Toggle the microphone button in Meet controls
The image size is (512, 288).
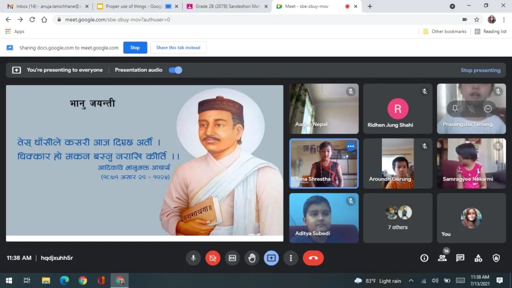pyautogui.click(x=193, y=258)
